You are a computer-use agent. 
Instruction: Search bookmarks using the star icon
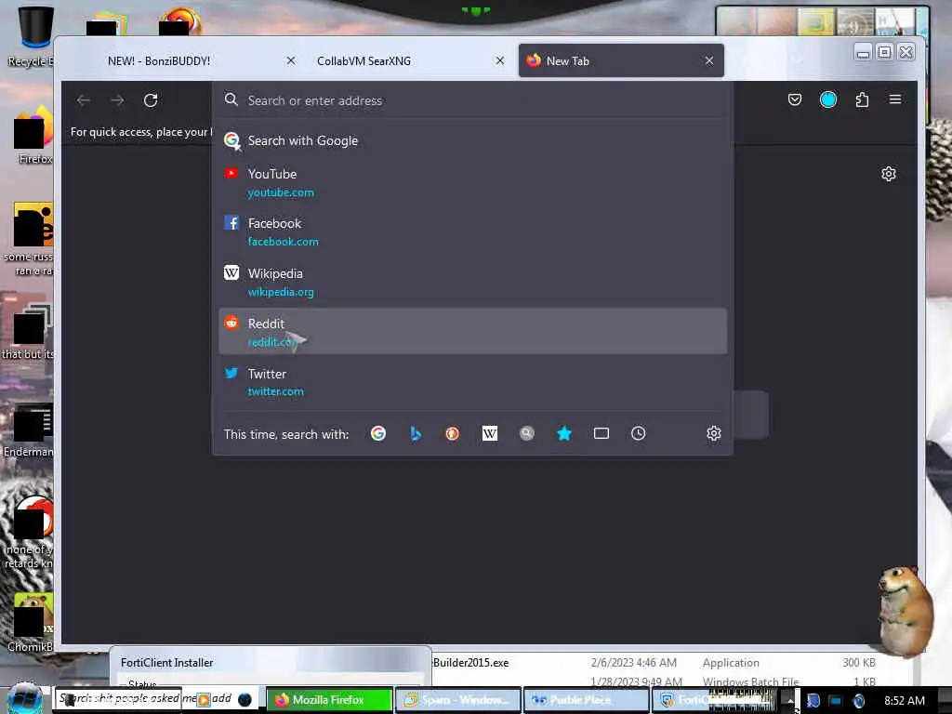pos(564,433)
